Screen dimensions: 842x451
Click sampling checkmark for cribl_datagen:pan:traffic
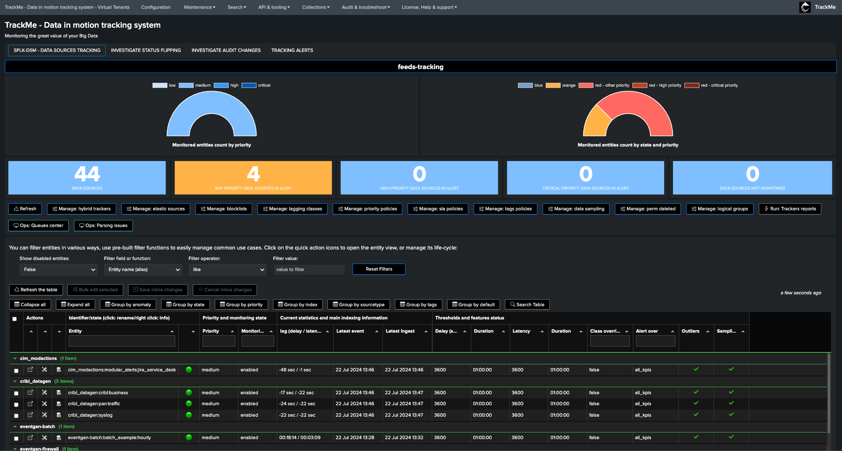tap(731, 403)
